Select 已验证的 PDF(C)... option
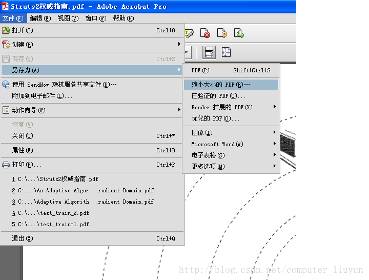This screenshot has height=280, width=369. click(x=231, y=96)
